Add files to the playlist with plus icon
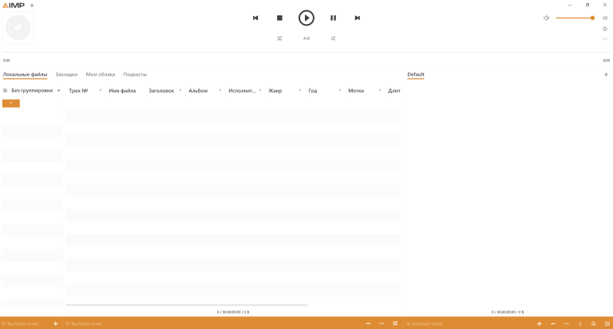This screenshot has width=613, height=329. [539, 323]
